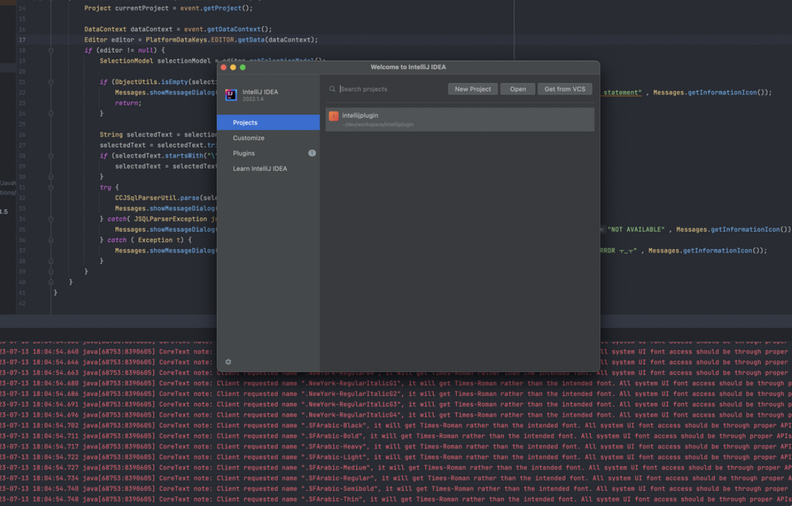The width and height of the screenshot is (792, 506).
Task: Select the Projects tab in sidebar
Action: [x=268, y=122]
